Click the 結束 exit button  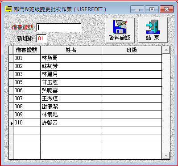(x=153, y=30)
